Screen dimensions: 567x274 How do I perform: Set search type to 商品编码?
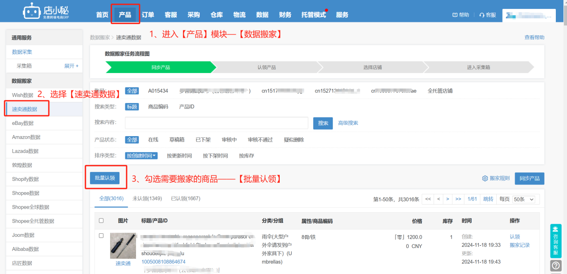click(158, 107)
